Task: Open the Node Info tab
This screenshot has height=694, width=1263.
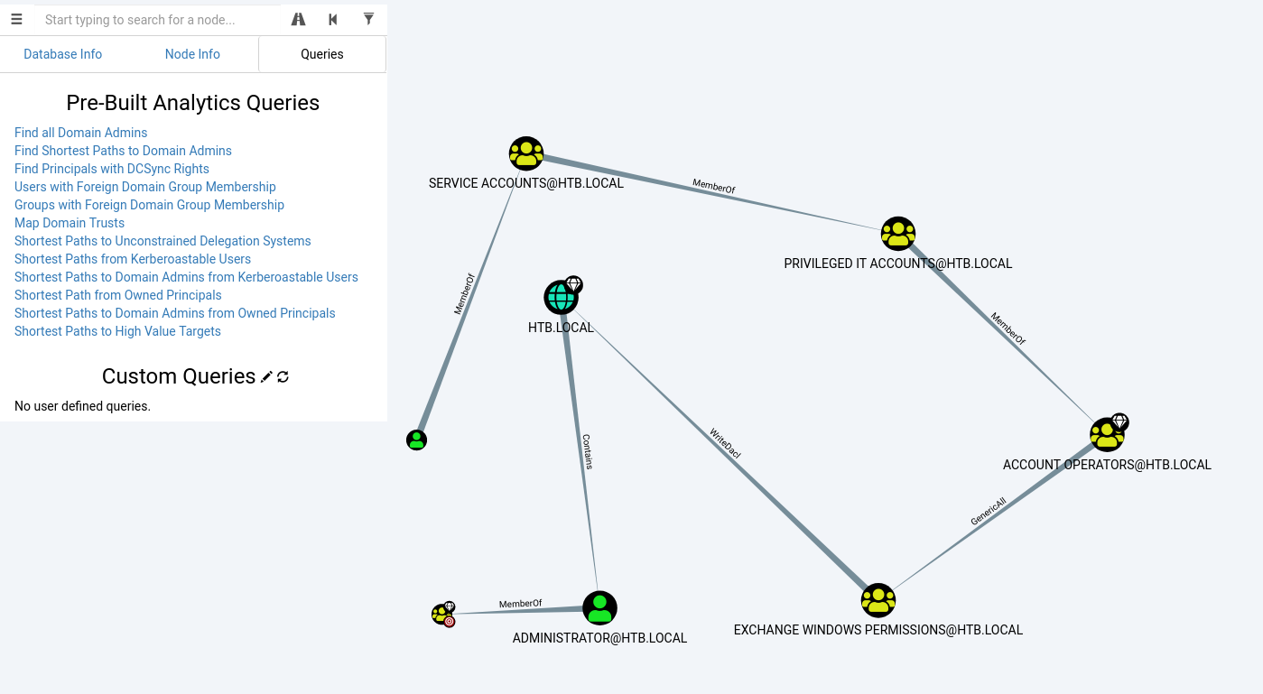Action: (x=192, y=54)
